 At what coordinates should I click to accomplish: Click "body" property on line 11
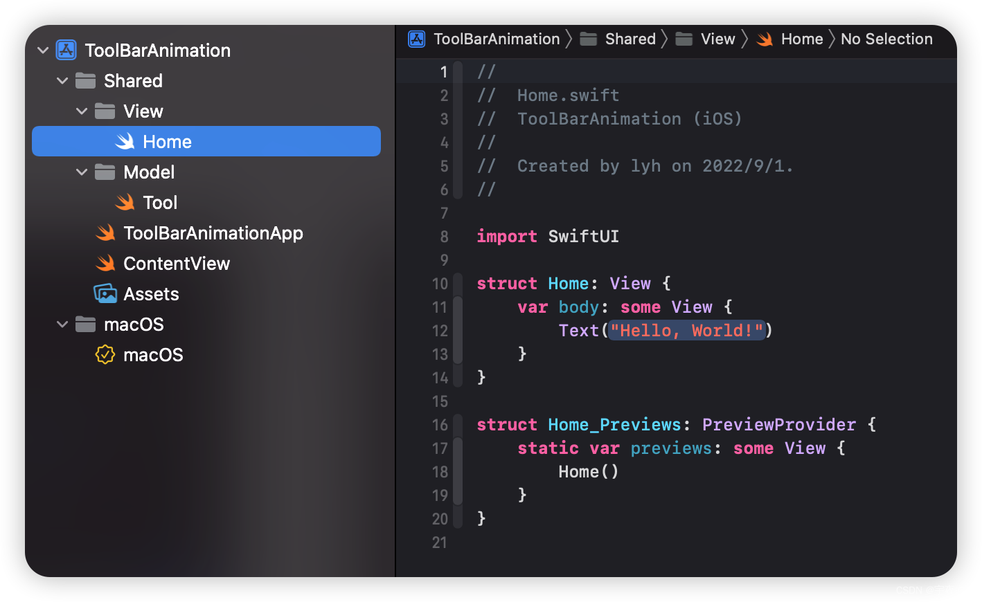coord(579,307)
